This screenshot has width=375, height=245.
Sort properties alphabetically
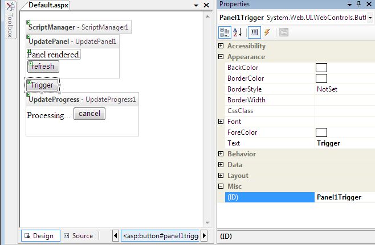pyautogui.click(x=238, y=32)
